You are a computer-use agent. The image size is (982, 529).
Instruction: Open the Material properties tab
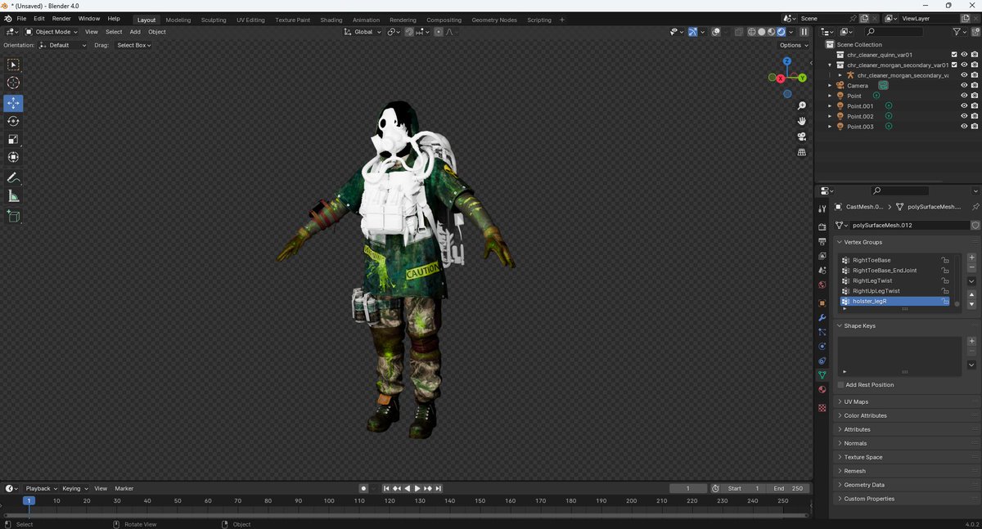click(x=822, y=389)
